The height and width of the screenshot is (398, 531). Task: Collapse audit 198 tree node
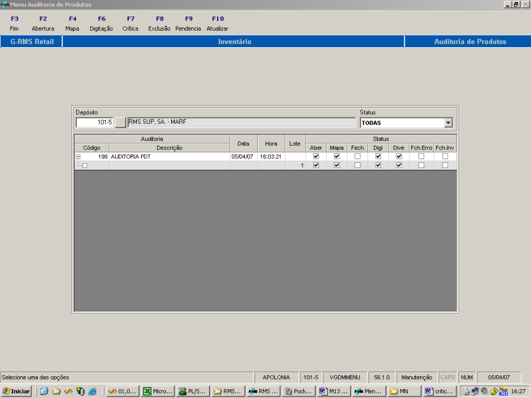(78, 157)
